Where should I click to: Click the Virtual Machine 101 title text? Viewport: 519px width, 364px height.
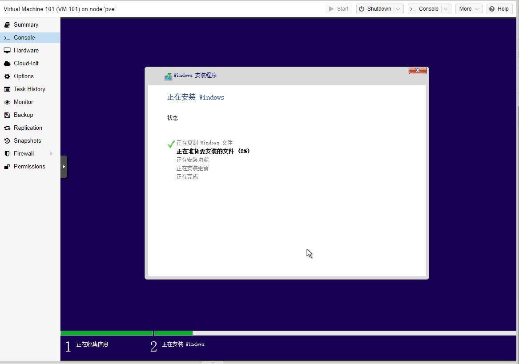60,9
